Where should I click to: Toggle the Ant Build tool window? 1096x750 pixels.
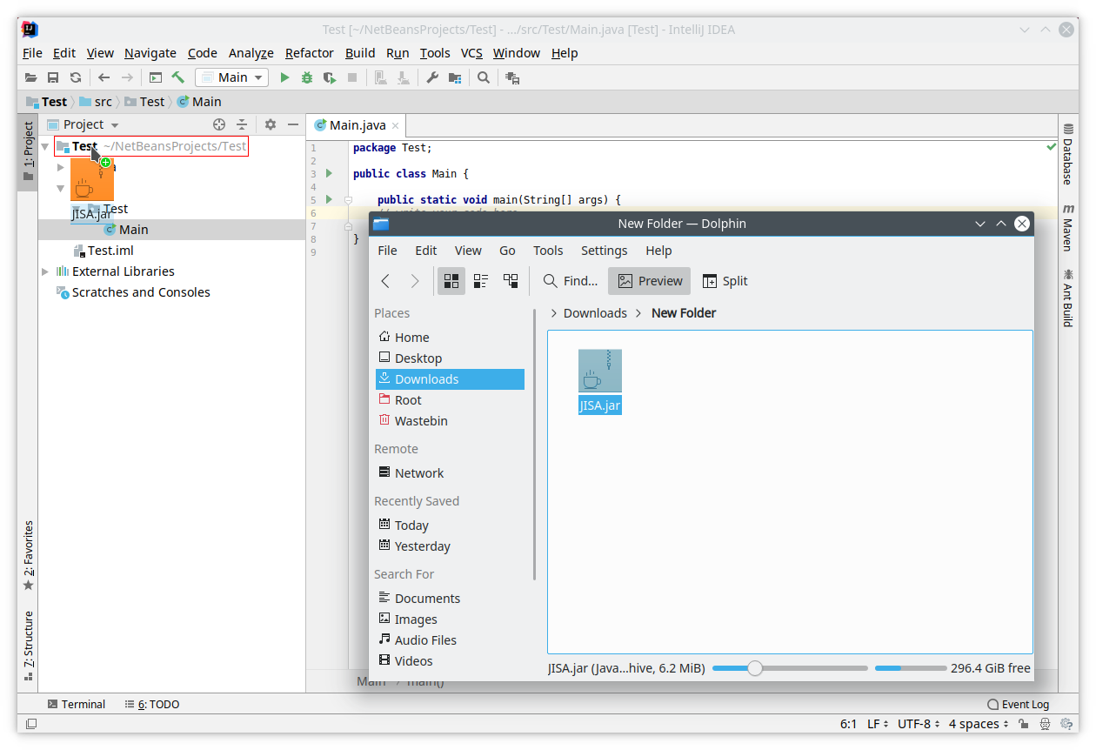(x=1068, y=298)
